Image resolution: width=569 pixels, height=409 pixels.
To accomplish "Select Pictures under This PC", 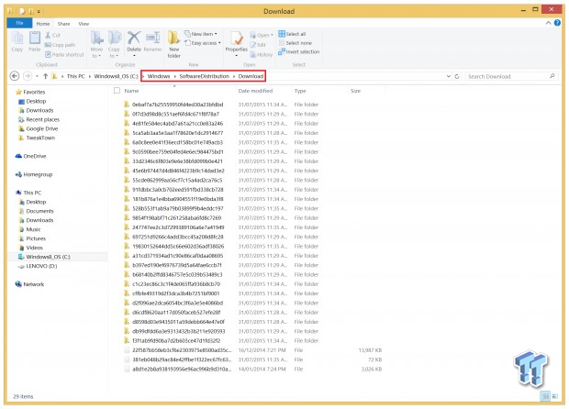I will pyautogui.click(x=32, y=238).
